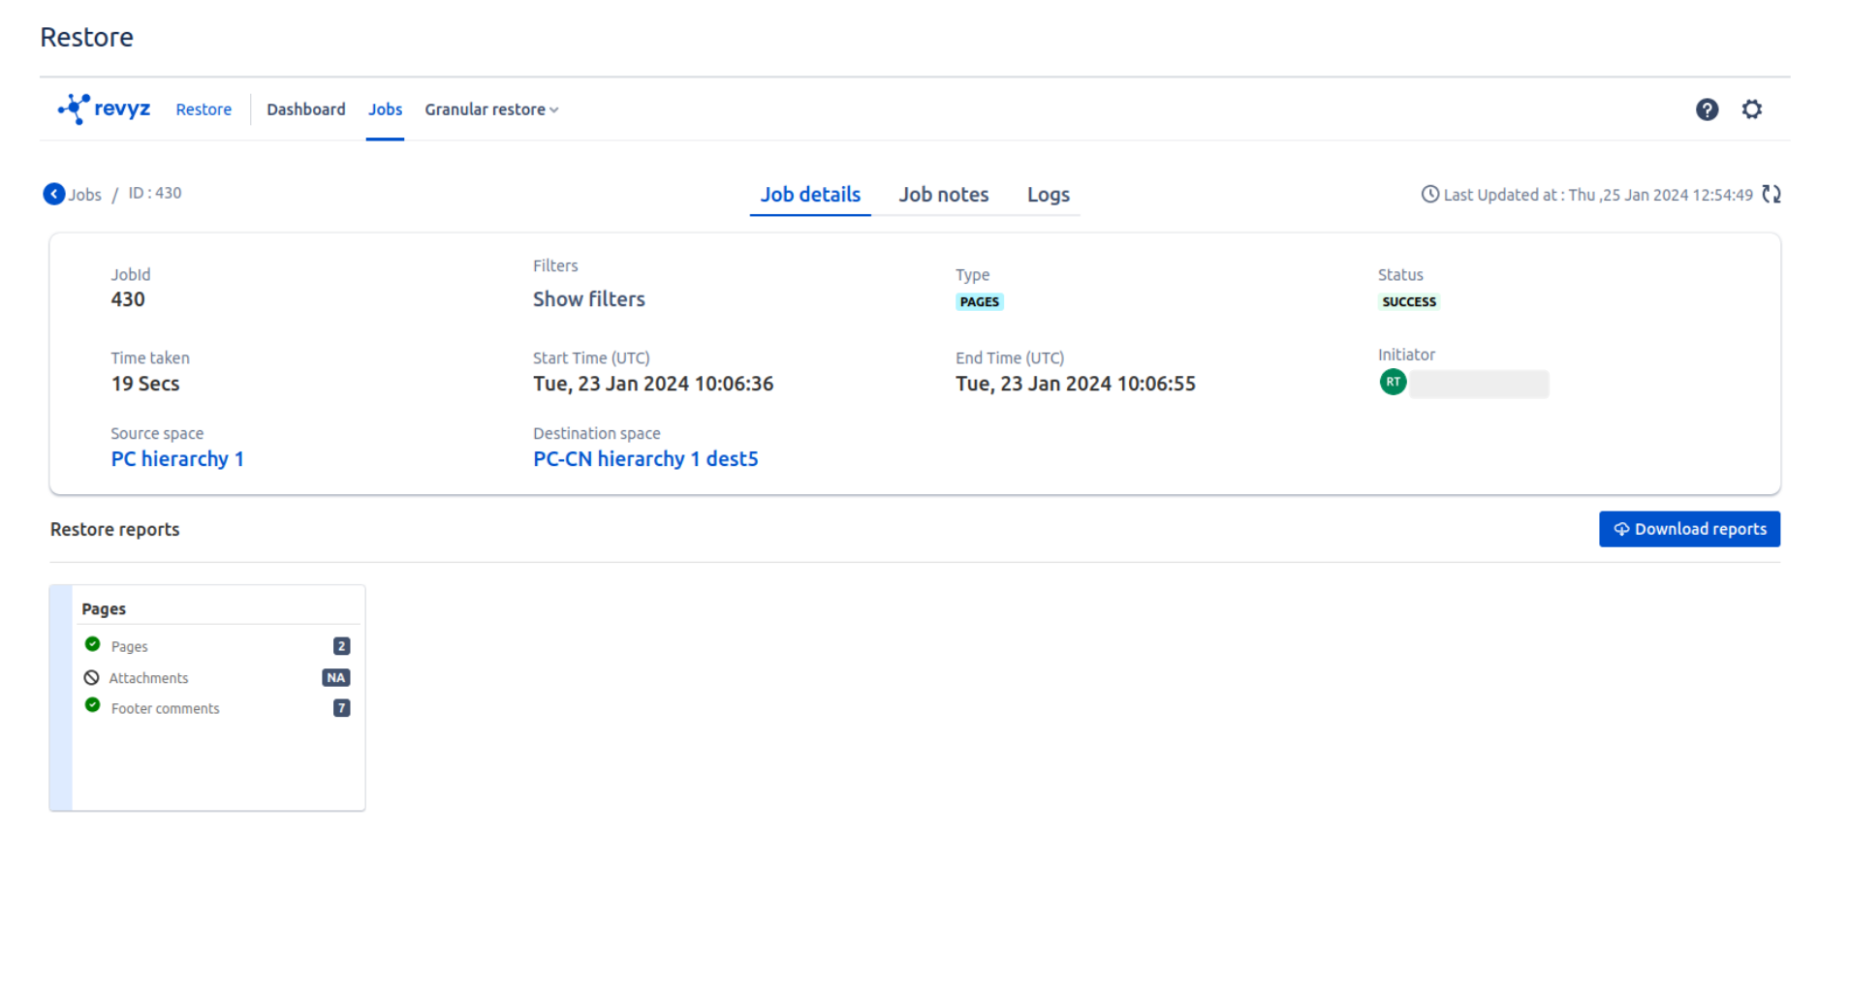The height and width of the screenshot is (993, 1850).
Task: Switch to the Job notes tab
Action: point(943,195)
